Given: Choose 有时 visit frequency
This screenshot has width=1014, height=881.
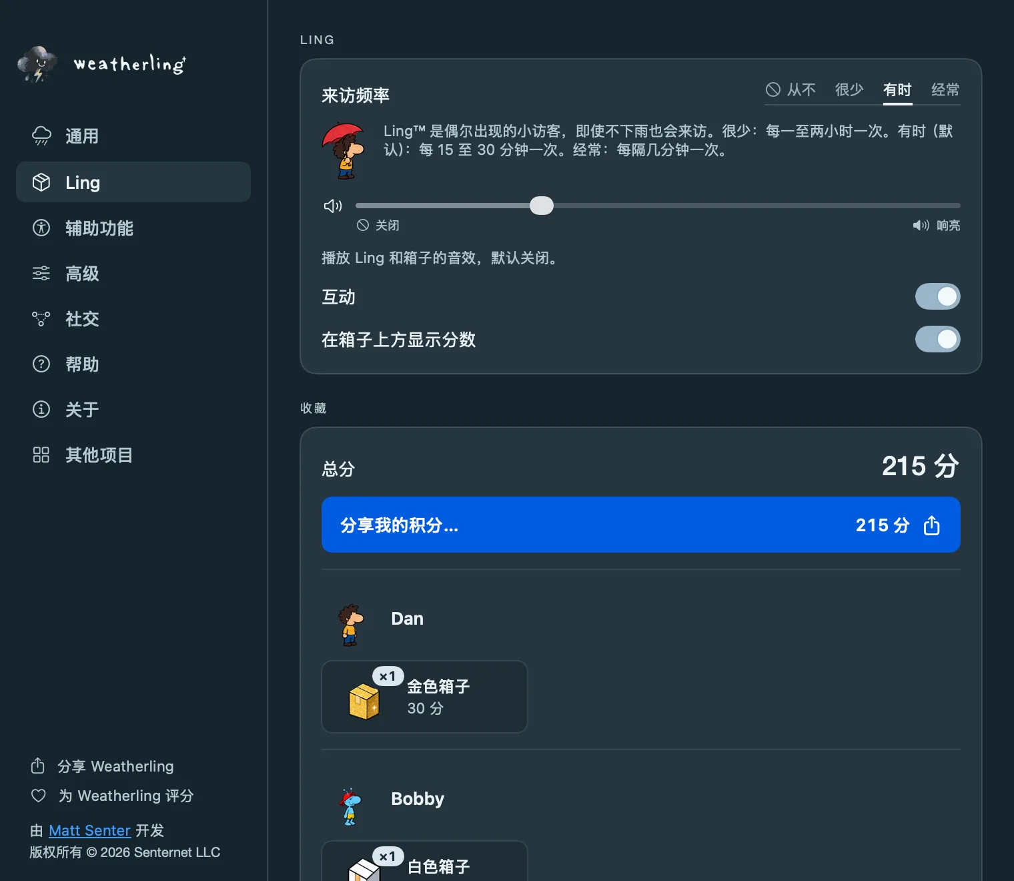Looking at the screenshot, I should [897, 89].
